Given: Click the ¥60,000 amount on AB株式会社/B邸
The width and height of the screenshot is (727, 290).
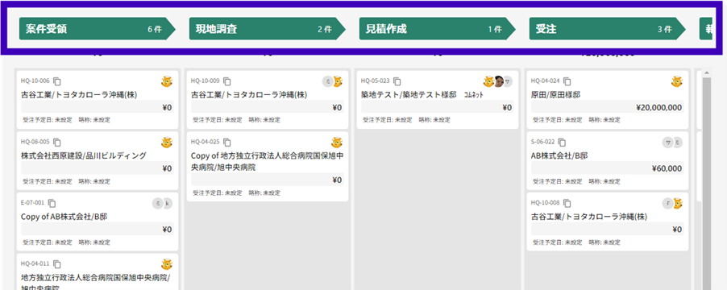Looking at the screenshot, I should pyautogui.click(x=667, y=168).
